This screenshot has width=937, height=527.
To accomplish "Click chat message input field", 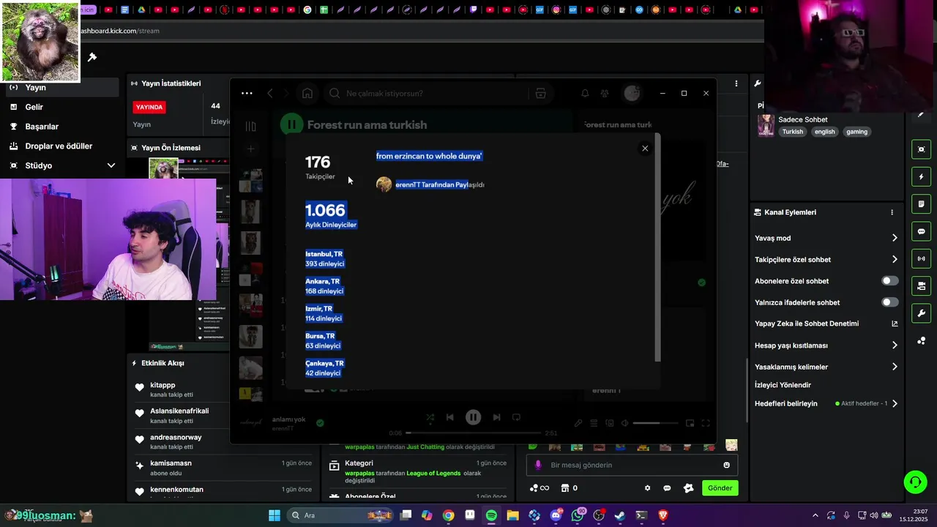I will (x=632, y=465).
